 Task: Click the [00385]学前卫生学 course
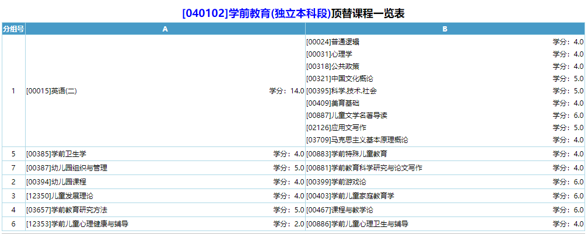pyautogui.click(x=56, y=154)
